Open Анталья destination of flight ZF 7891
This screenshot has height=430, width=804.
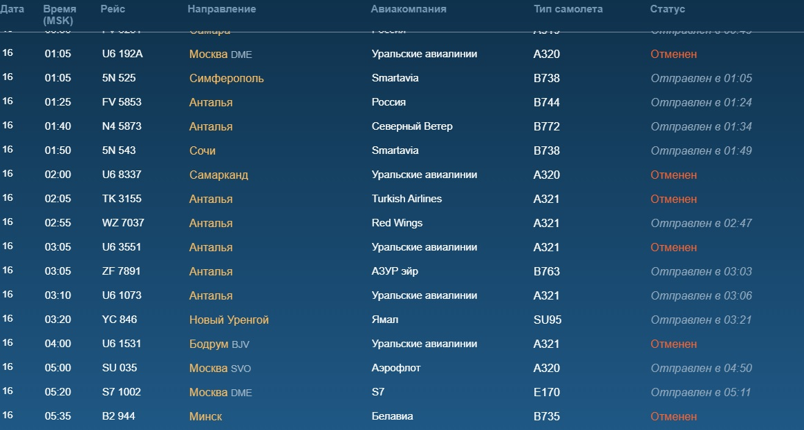pyautogui.click(x=211, y=271)
